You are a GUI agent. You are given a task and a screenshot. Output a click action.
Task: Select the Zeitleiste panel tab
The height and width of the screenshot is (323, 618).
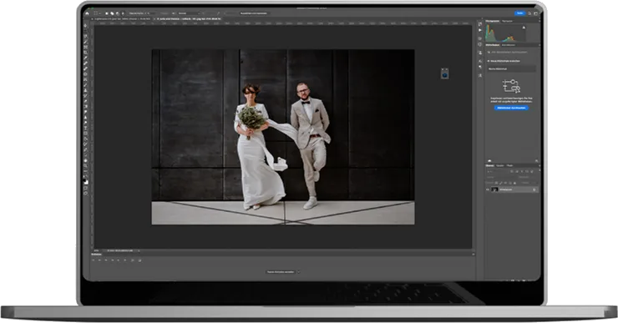pos(97,255)
